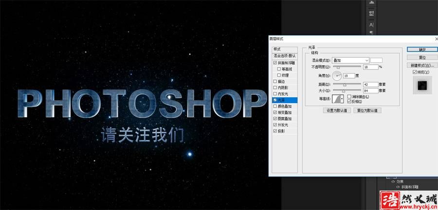
Task: Focus the 大小 value field showing 84
Action: [x=371, y=90]
